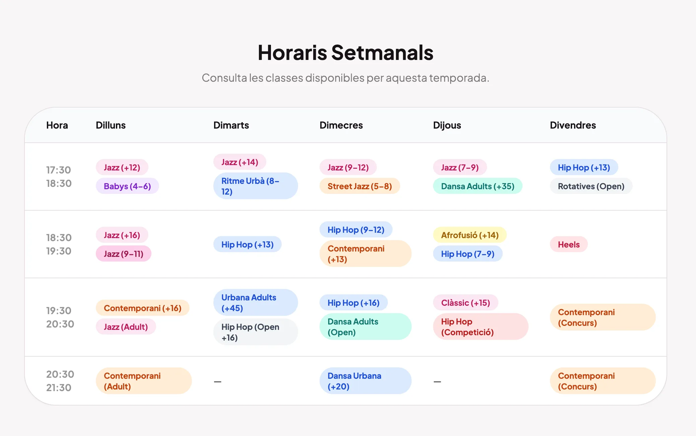Select Dansa Adults (+35) class
The height and width of the screenshot is (436, 696).
point(477,186)
